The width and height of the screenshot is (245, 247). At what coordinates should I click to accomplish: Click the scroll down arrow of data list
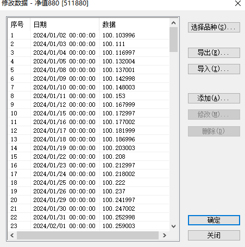(173, 226)
